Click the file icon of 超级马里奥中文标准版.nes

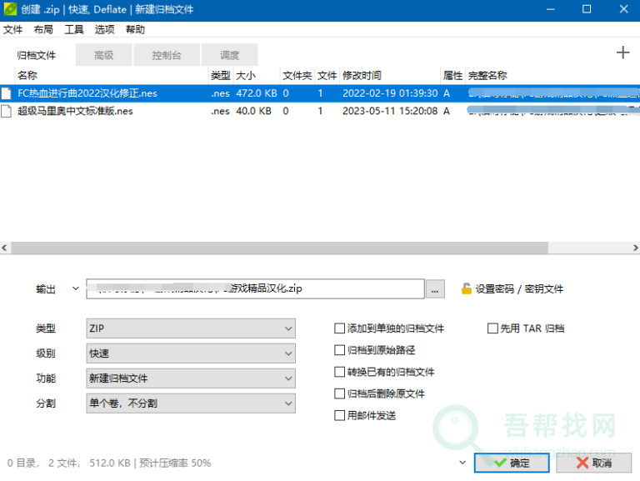point(7,111)
